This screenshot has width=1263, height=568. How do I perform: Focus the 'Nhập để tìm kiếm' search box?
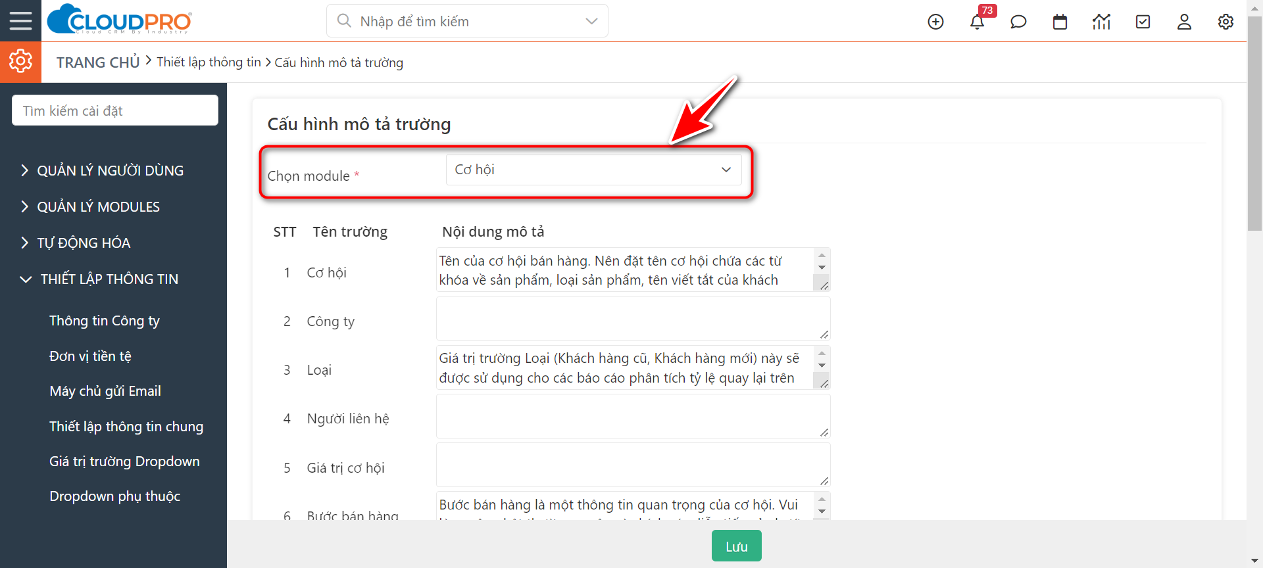(x=467, y=21)
